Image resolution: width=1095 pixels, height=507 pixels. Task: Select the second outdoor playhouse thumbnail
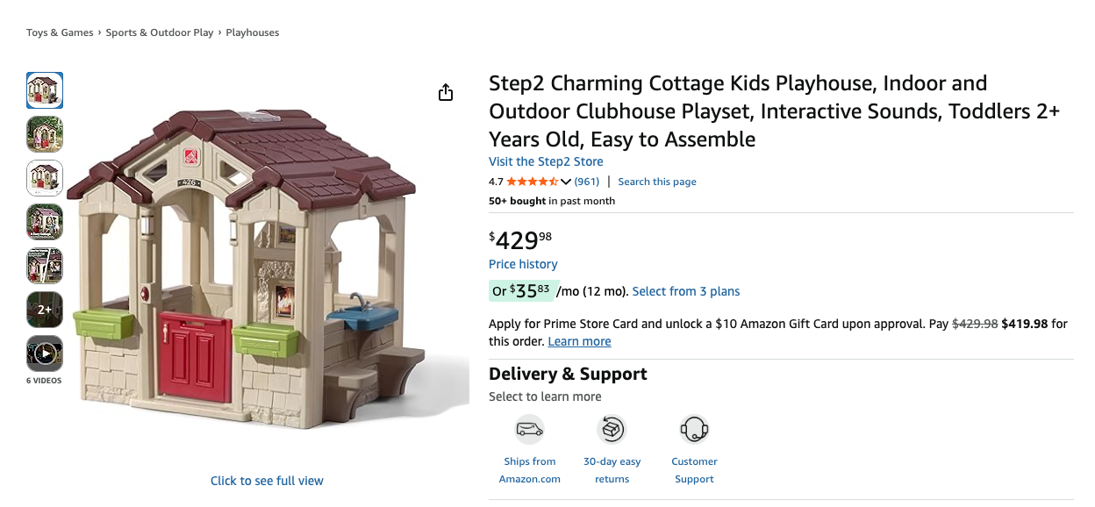pyautogui.click(x=45, y=134)
